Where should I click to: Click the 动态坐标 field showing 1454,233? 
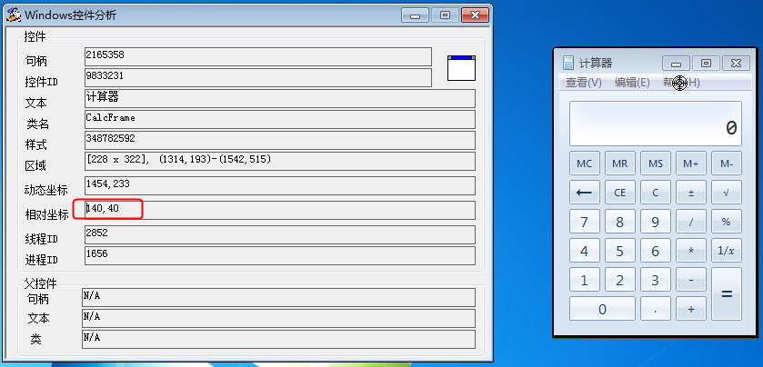280,185
